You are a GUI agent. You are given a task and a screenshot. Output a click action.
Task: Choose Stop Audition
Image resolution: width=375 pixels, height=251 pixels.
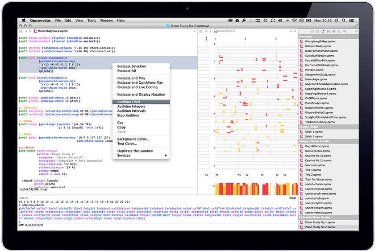click(x=141, y=115)
